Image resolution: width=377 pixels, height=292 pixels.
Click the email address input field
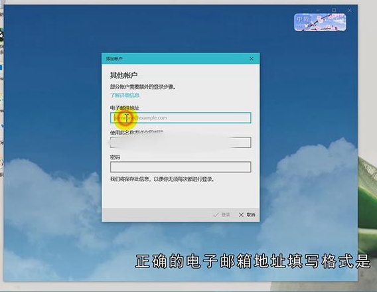181,117
